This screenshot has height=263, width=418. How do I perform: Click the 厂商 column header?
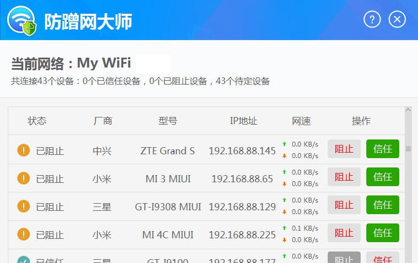tap(102, 121)
